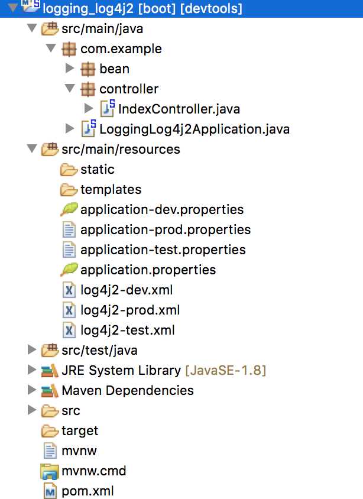363x499 pixels.
Task: Click the mvnw file icon
Action: 50,451
